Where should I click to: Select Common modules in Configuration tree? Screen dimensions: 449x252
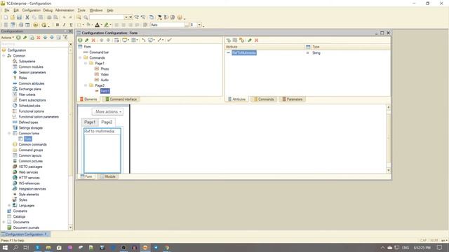[x=31, y=67]
